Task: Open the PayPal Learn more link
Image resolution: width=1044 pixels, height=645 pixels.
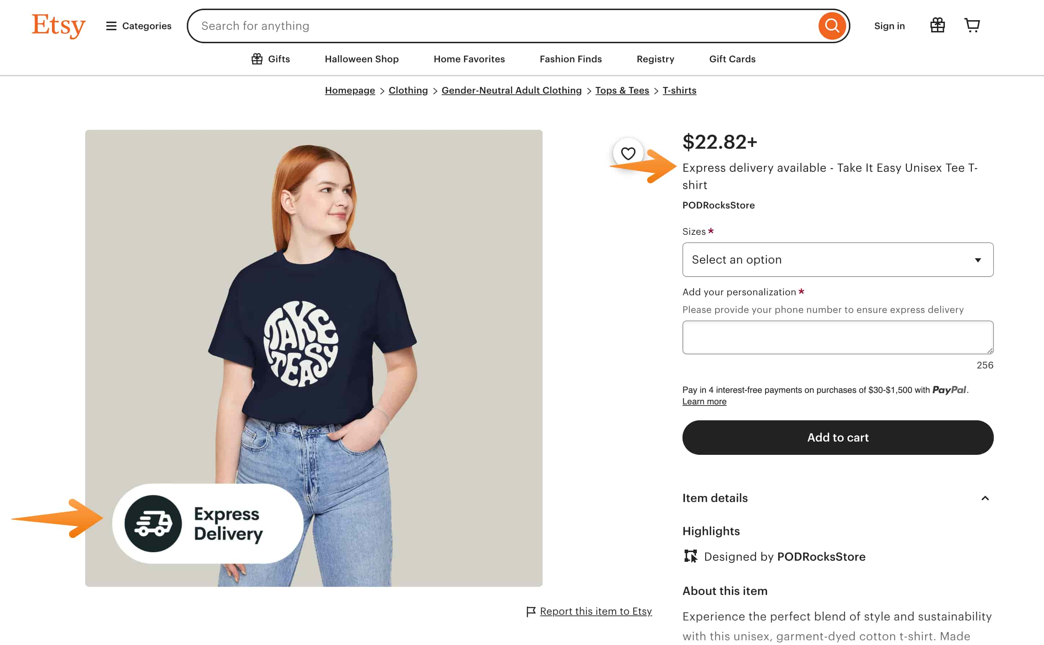Action: [x=704, y=401]
